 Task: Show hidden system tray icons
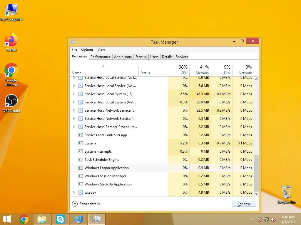[252, 219]
